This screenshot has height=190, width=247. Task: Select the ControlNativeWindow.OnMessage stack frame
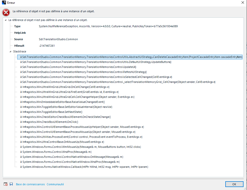[x=72, y=157]
